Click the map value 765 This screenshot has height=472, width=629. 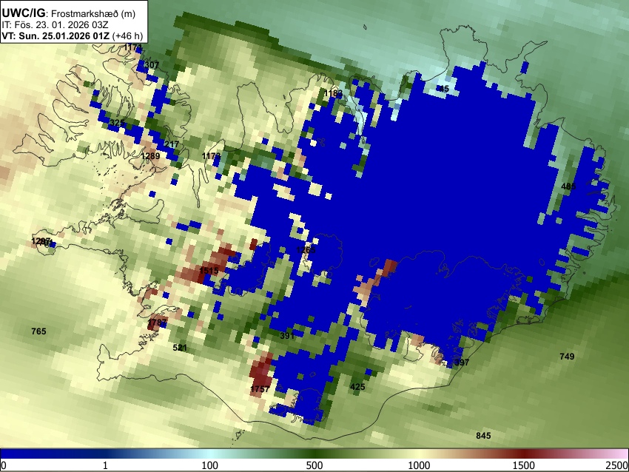pos(38,331)
